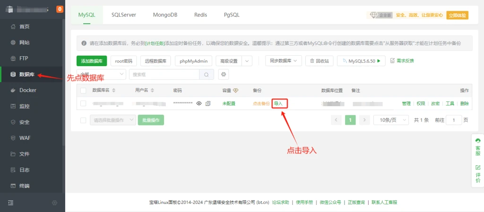Screen dimensions: 484x212
Task: Switch to the Redis tab
Action: pos(200,15)
